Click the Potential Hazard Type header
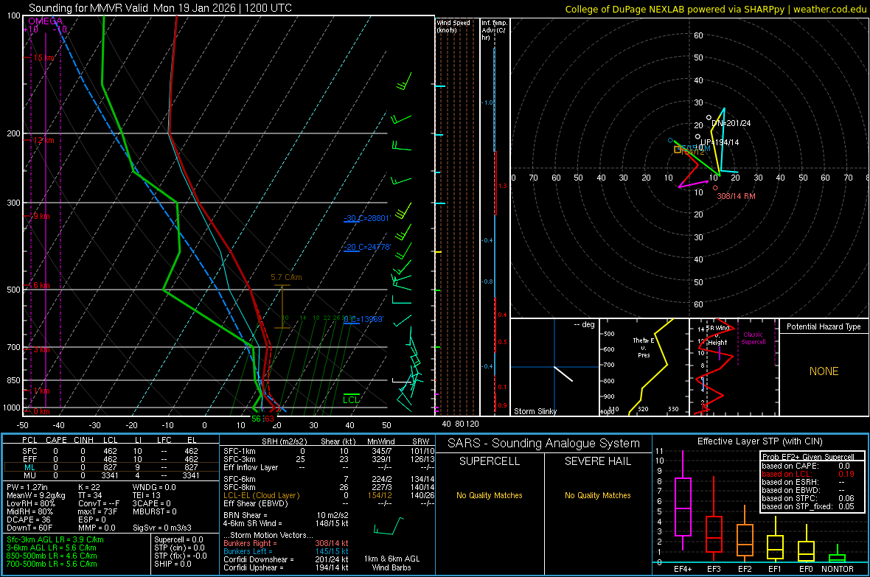 (x=824, y=326)
